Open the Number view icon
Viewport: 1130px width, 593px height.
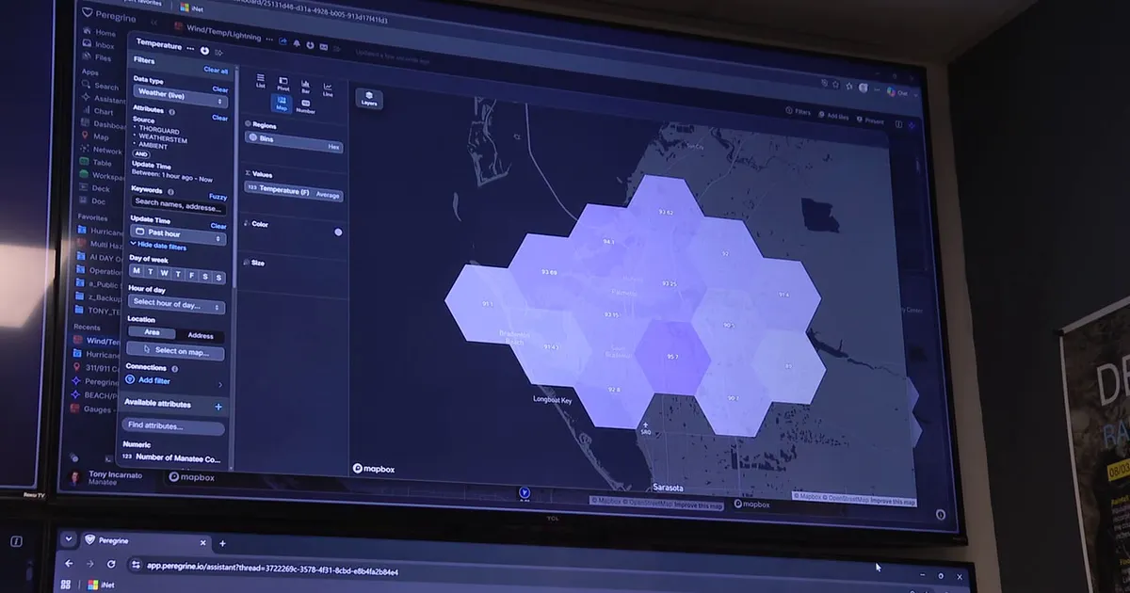coord(305,106)
